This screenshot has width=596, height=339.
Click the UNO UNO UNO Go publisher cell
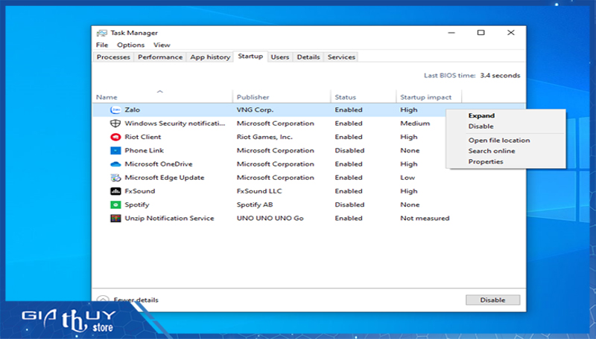click(x=270, y=219)
